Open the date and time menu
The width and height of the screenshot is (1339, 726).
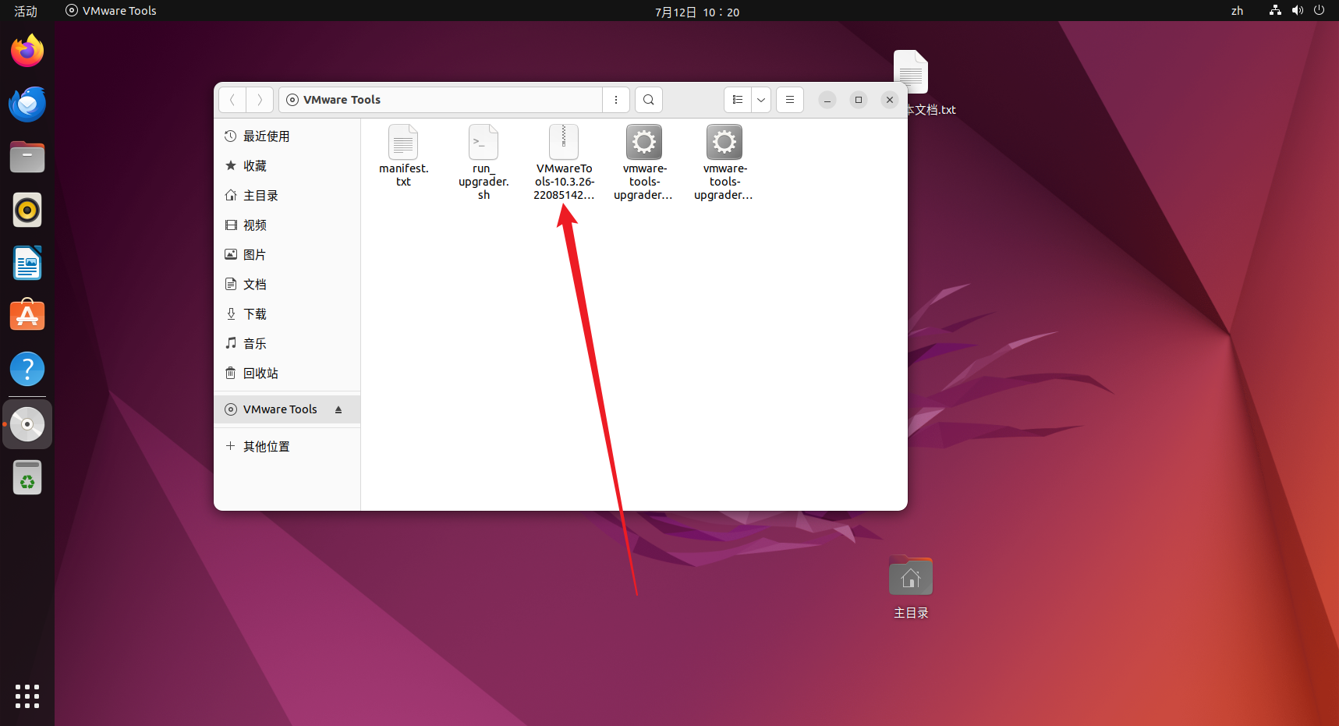pos(696,11)
